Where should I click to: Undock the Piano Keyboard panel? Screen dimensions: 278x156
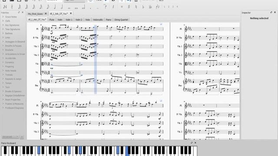coord(192,143)
